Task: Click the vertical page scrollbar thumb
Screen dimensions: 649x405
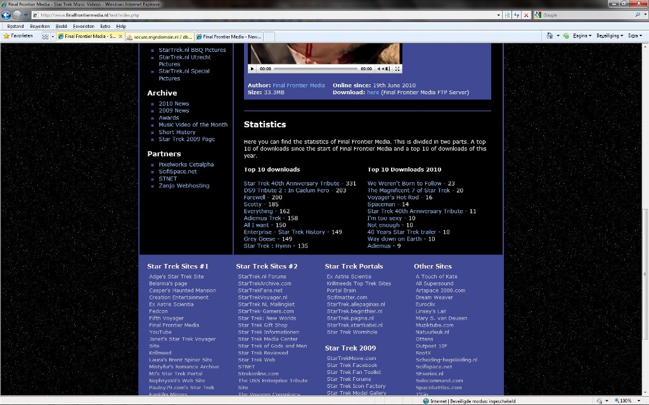Action: pyautogui.click(x=645, y=274)
